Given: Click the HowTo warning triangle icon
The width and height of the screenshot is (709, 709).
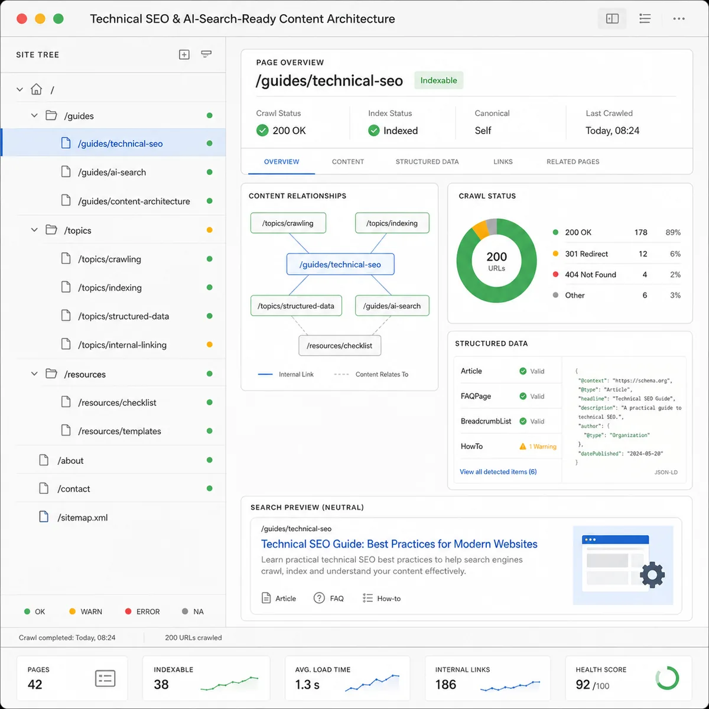Looking at the screenshot, I should 523,447.
